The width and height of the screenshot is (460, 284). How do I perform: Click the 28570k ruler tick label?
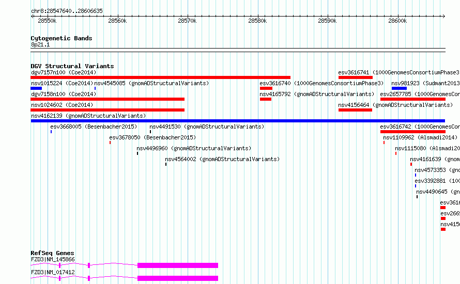(187, 21)
